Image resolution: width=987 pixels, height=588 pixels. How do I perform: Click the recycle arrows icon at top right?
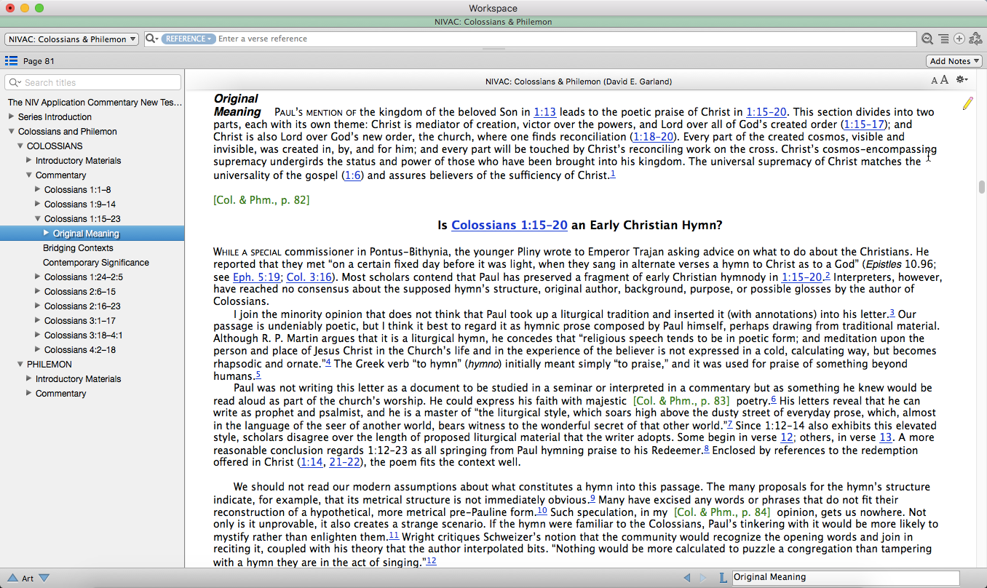(x=975, y=39)
